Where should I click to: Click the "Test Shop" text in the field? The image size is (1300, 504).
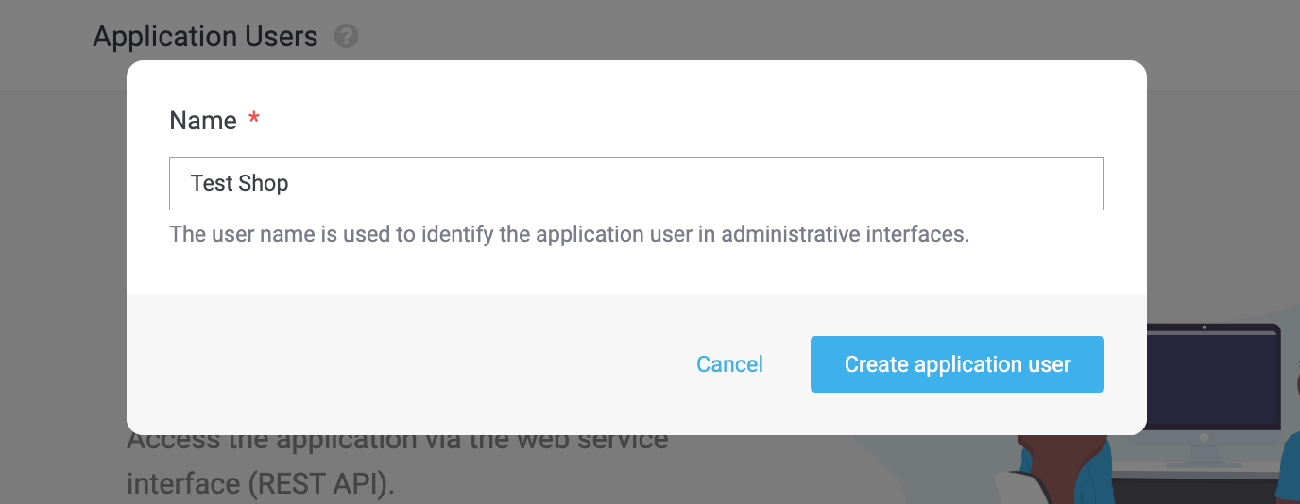tap(239, 183)
